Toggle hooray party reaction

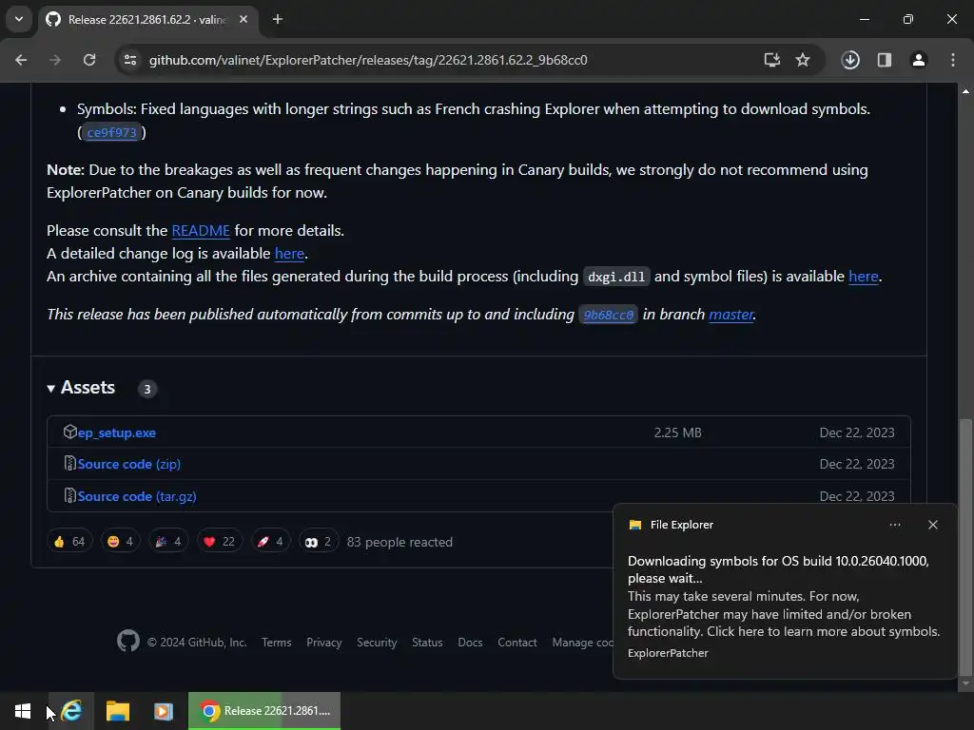[168, 542]
